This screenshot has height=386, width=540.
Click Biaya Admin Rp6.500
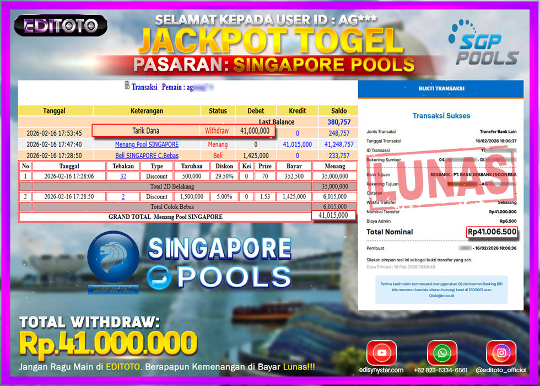508,221
